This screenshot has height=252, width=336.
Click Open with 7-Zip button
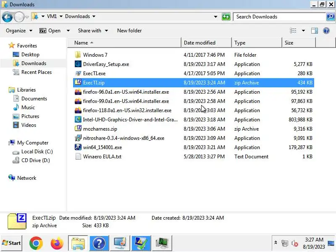tap(50, 31)
